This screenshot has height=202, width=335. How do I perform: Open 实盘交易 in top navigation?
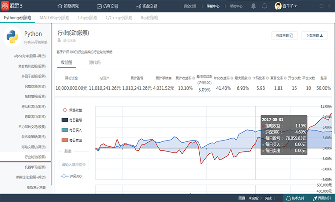coord(147,6)
